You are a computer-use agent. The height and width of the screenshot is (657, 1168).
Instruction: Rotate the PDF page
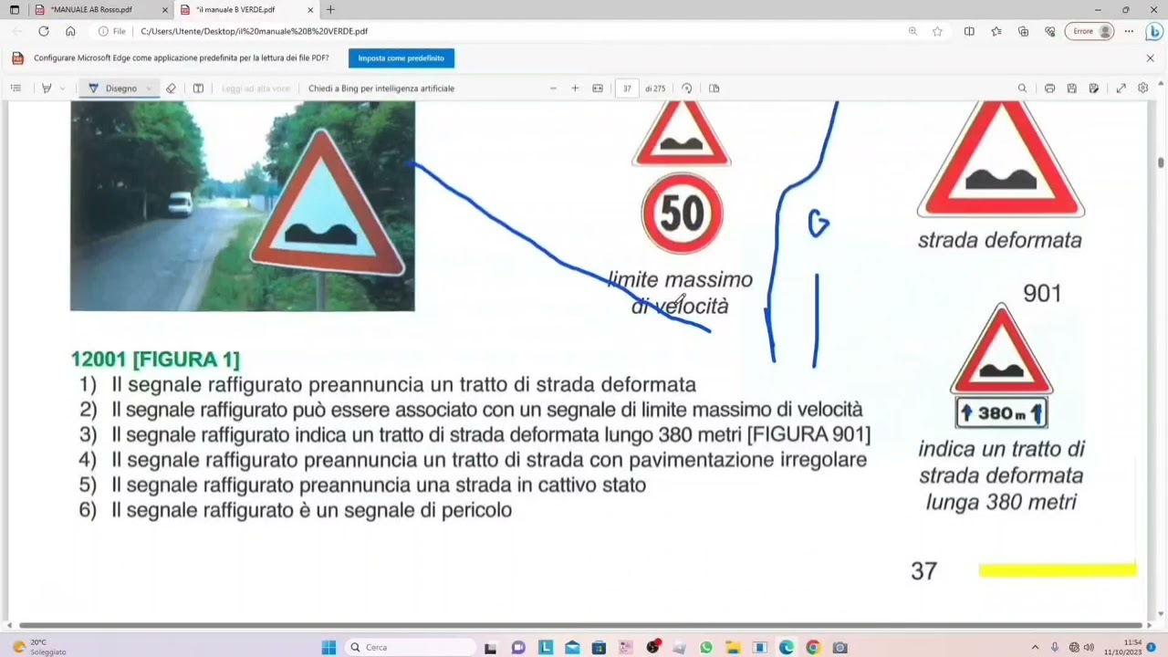(687, 89)
